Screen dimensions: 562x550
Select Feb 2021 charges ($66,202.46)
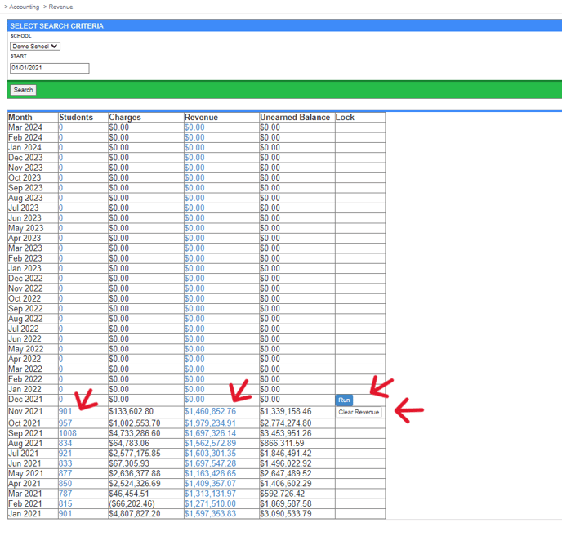(x=132, y=503)
